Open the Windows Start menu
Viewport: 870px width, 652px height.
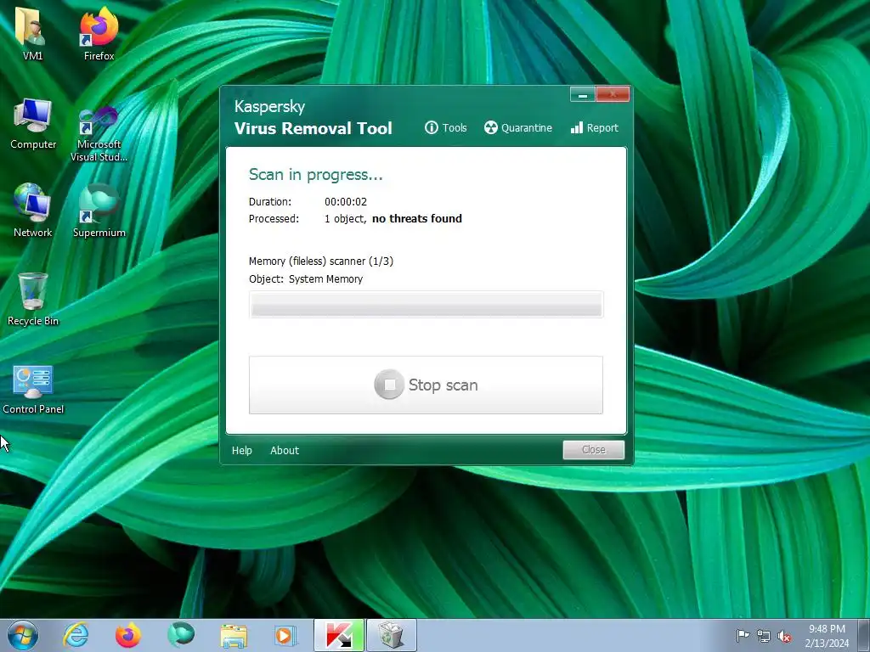[x=23, y=635]
